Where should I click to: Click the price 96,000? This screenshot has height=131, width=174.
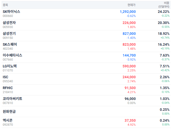[130, 99]
